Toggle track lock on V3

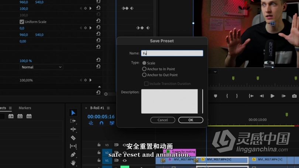pyautogui.click(x=99, y=145)
